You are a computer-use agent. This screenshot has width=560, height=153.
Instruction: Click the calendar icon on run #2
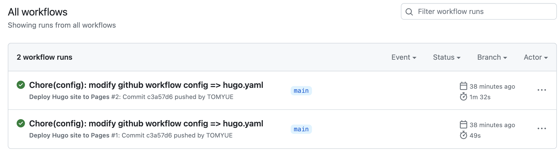(463, 86)
